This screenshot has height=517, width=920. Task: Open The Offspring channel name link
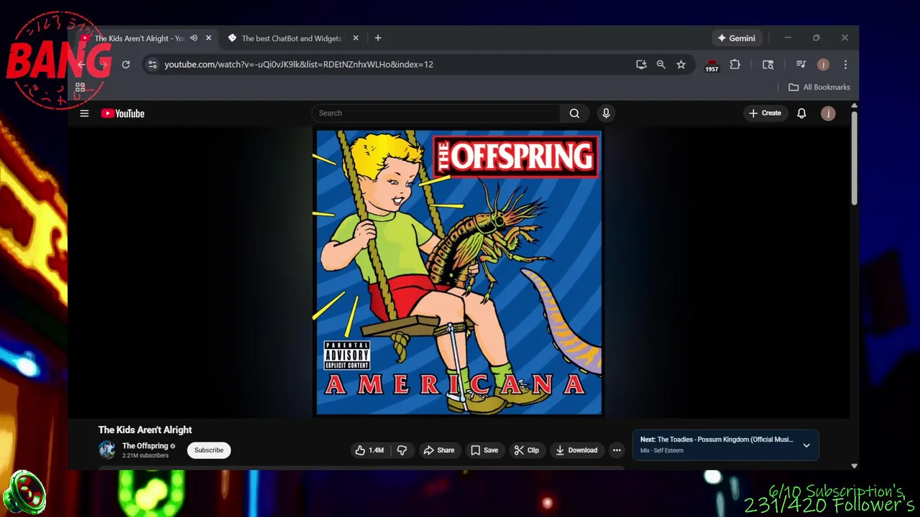click(x=145, y=446)
